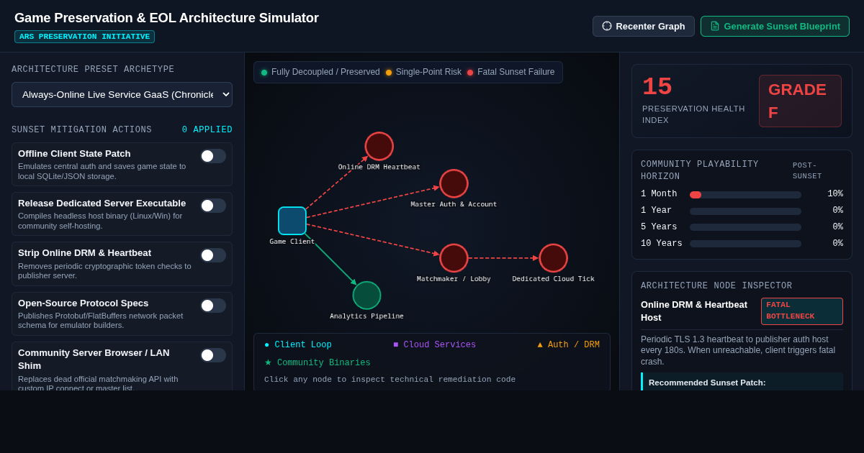This screenshot has width=864, height=453.
Task: Click the 10 Years playability bar
Action: 745,244
